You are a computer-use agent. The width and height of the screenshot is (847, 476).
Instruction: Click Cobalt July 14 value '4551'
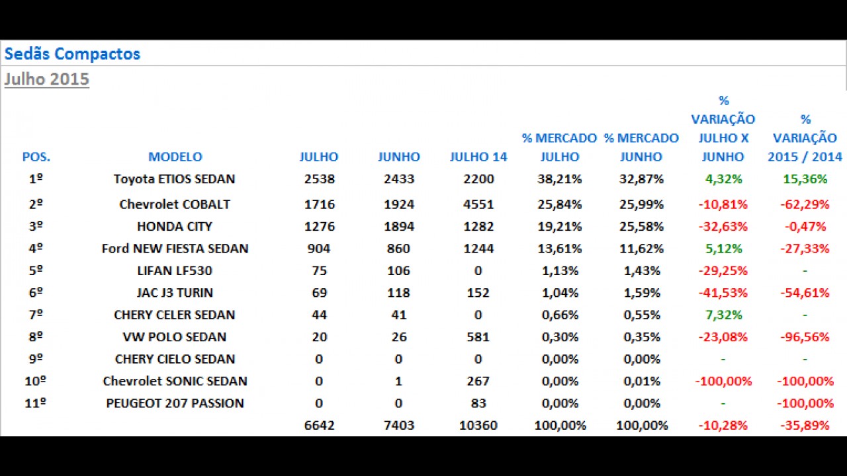click(x=478, y=204)
